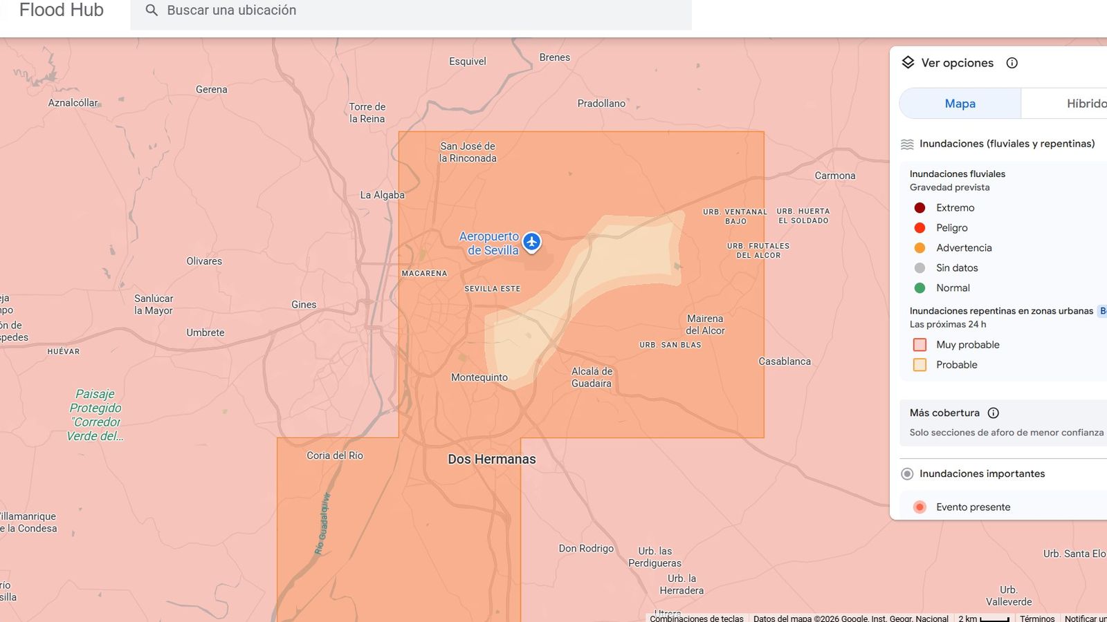Click the Buscar una ubicación search field
1107x622 pixels.
point(277,10)
